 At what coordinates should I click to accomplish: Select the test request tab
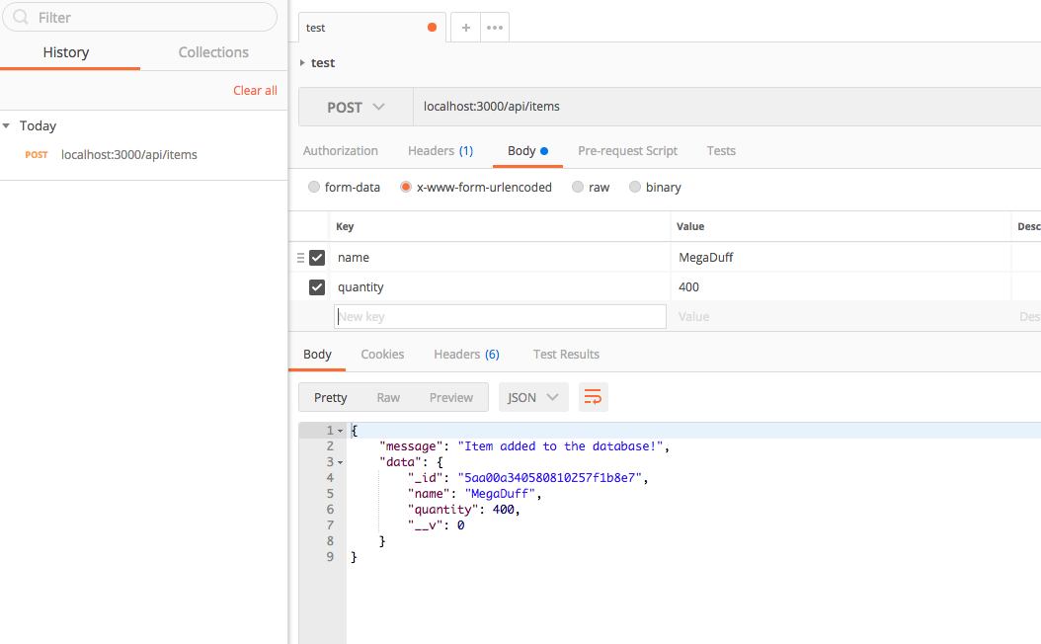371,28
